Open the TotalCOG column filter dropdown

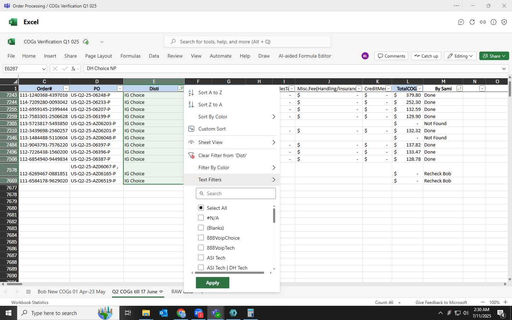click(x=420, y=89)
